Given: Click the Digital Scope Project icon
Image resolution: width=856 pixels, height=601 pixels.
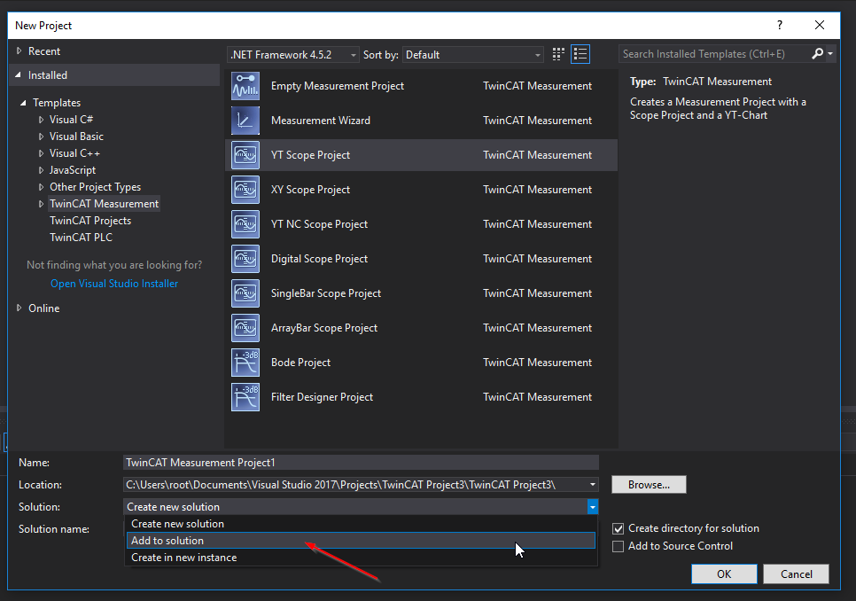Looking at the screenshot, I should point(245,259).
